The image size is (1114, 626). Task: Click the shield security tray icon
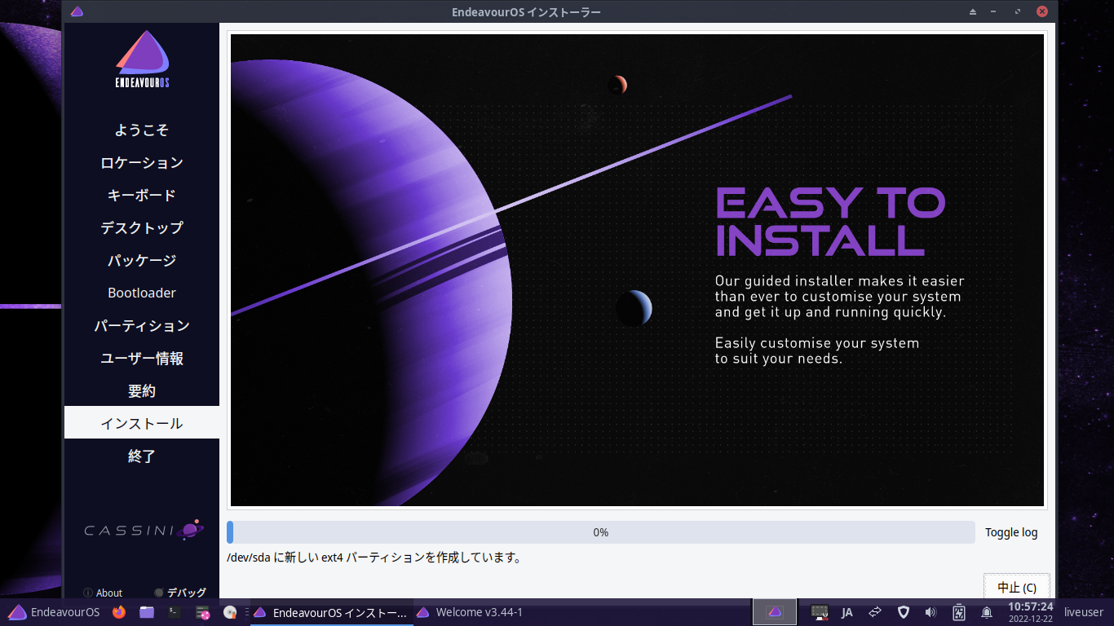[903, 612]
